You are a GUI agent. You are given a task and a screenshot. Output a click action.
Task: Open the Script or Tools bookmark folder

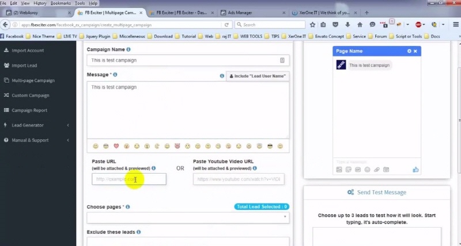click(406, 36)
